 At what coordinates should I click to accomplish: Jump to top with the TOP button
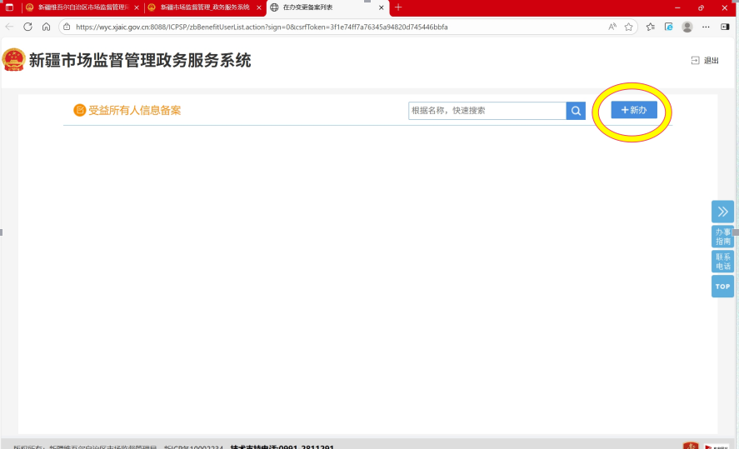tap(722, 287)
